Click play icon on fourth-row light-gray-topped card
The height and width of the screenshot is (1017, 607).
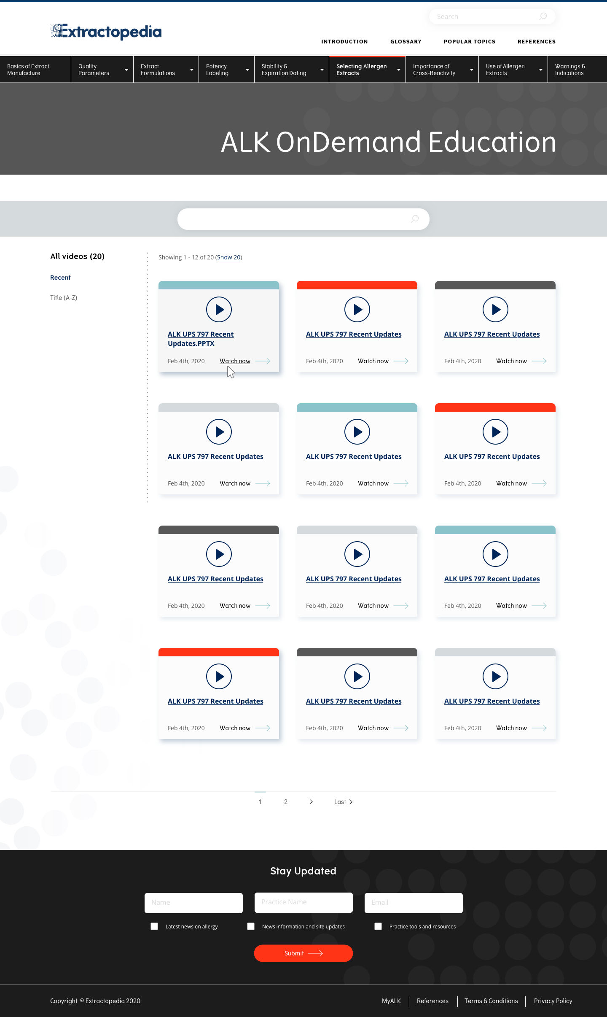[495, 676]
